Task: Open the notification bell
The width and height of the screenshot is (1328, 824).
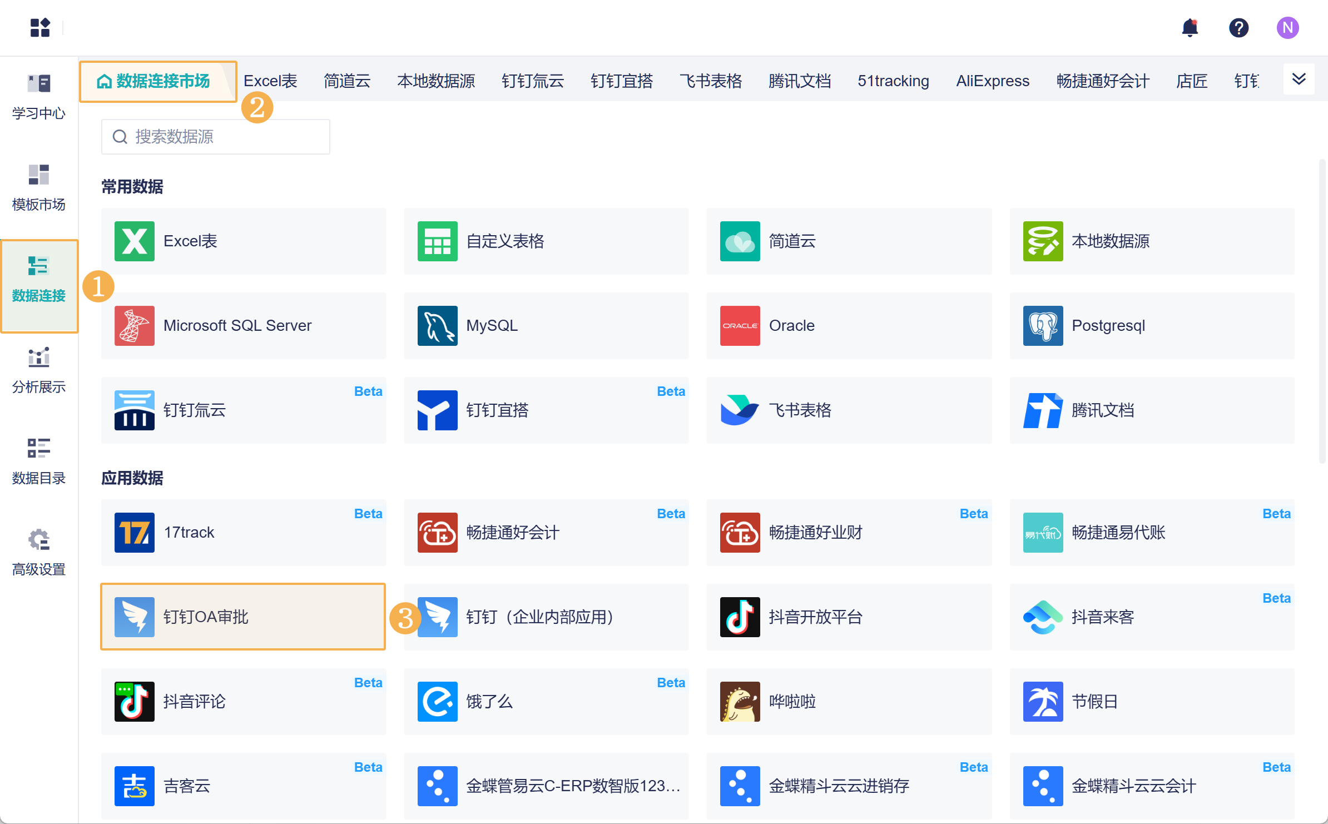Action: tap(1190, 27)
